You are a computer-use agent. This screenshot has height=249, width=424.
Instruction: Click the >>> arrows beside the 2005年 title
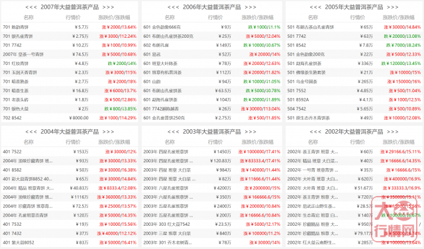point(393,7)
